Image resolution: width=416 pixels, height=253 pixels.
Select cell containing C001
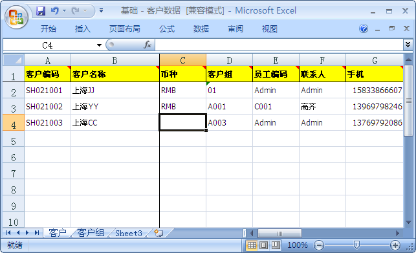[x=276, y=107]
